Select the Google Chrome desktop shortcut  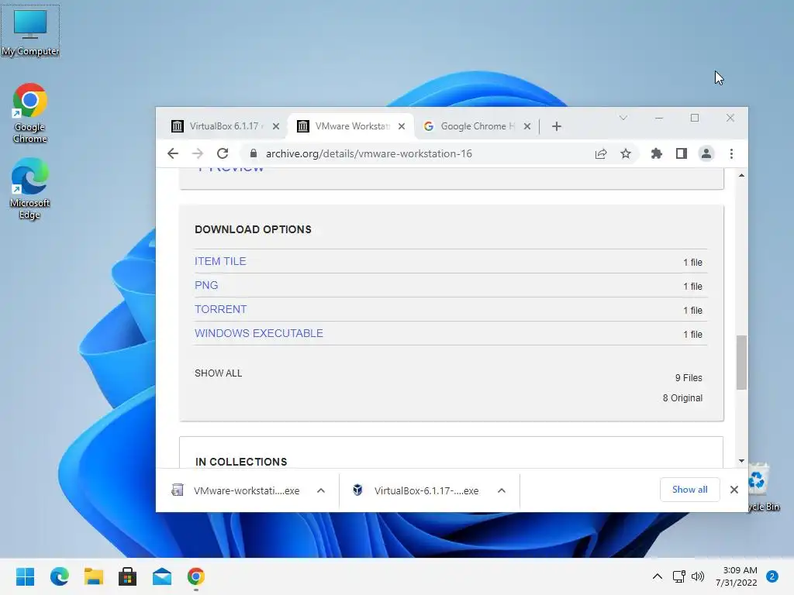pyautogui.click(x=30, y=113)
